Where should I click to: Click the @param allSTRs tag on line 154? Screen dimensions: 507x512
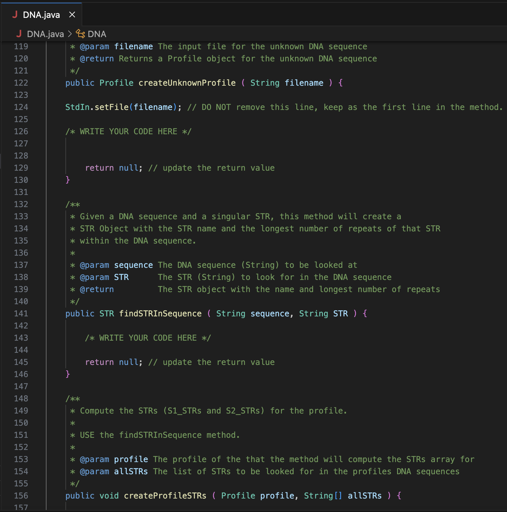point(94,472)
